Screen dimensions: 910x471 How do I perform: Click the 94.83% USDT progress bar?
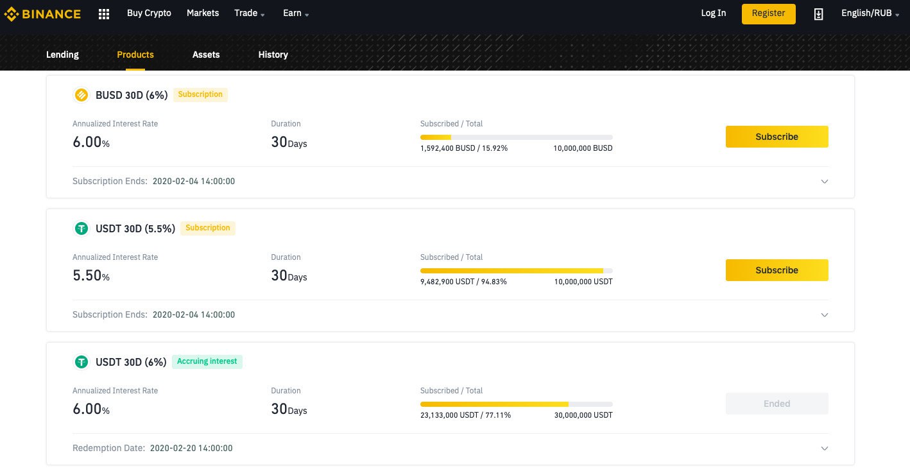517,271
